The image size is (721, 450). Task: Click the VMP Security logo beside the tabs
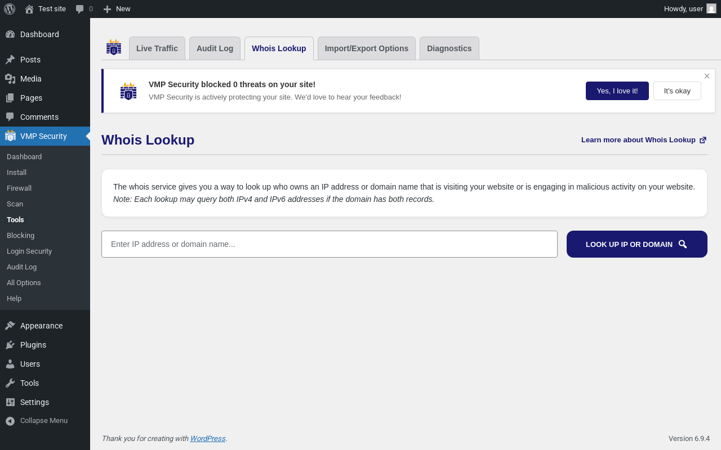coord(114,47)
